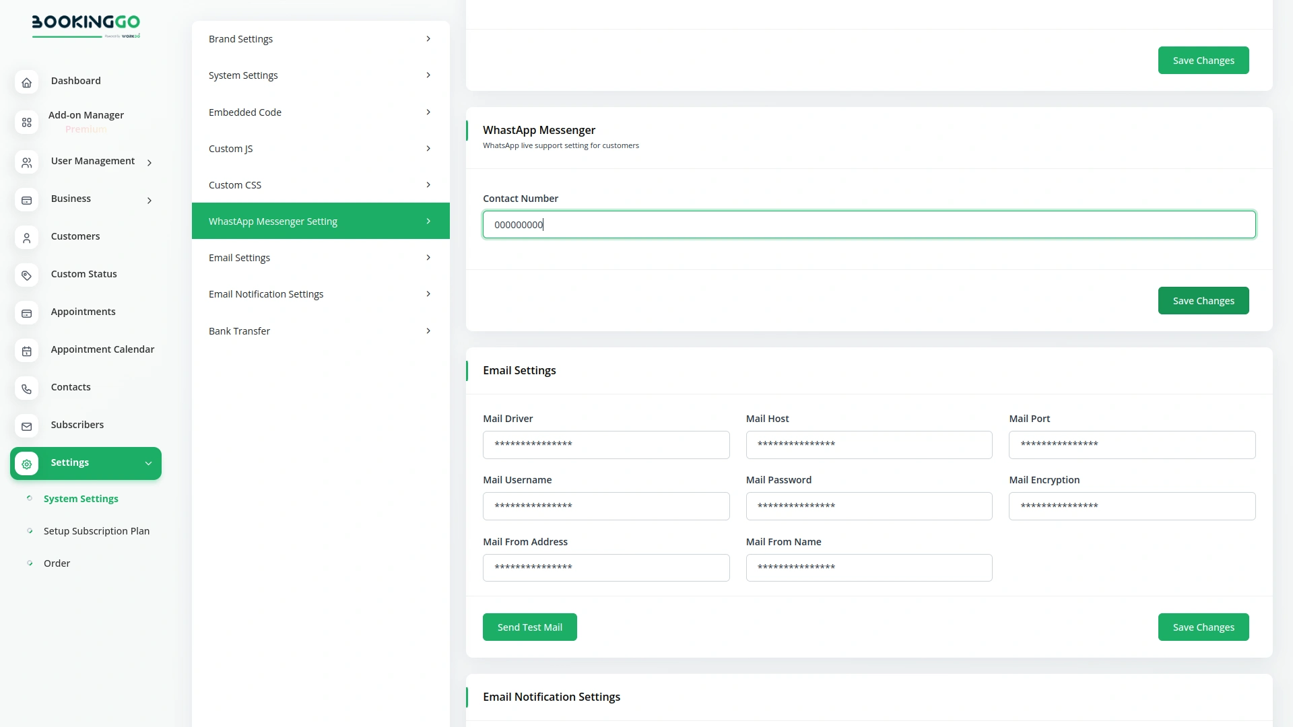Select the Appointments sidebar icon

tap(26, 313)
